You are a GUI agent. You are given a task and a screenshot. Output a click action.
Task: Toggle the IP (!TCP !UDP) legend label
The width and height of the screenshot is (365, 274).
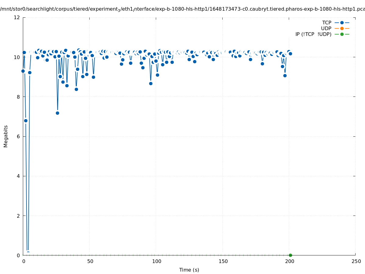(x=313, y=34)
